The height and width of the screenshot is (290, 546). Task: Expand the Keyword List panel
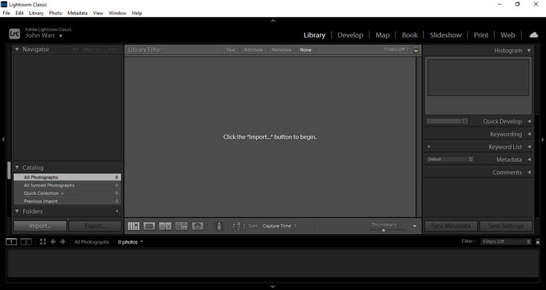tap(529, 147)
